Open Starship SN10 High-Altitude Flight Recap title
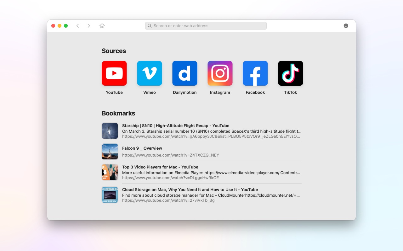The height and width of the screenshot is (251, 403). pos(176,125)
